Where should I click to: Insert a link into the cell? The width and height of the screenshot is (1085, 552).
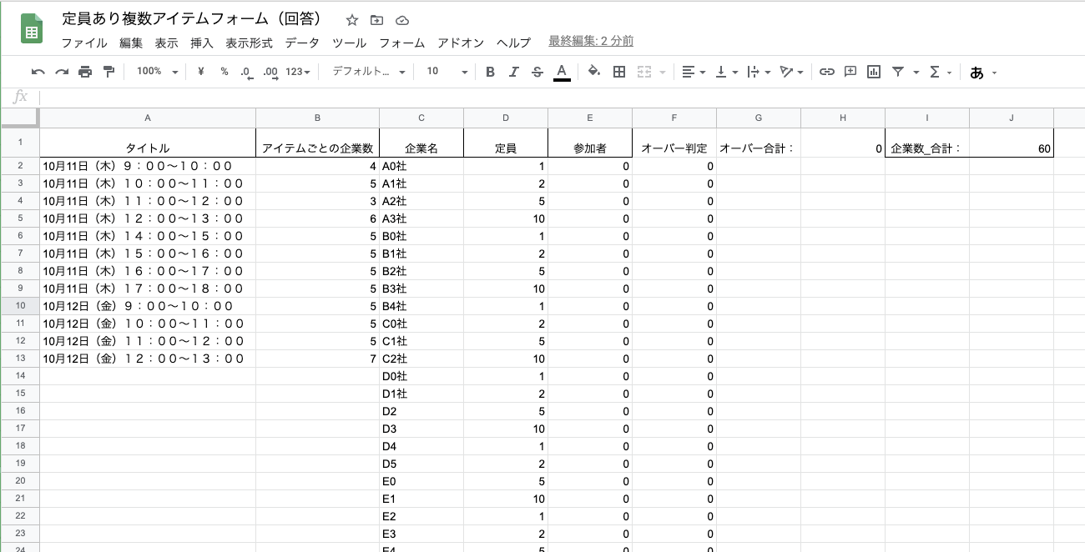click(826, 72)
